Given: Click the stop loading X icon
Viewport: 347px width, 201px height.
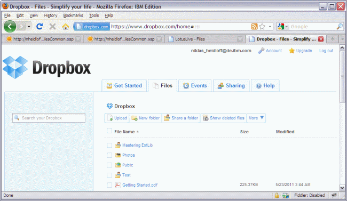Looking at the screenshot, I should [x=52, y=27].
